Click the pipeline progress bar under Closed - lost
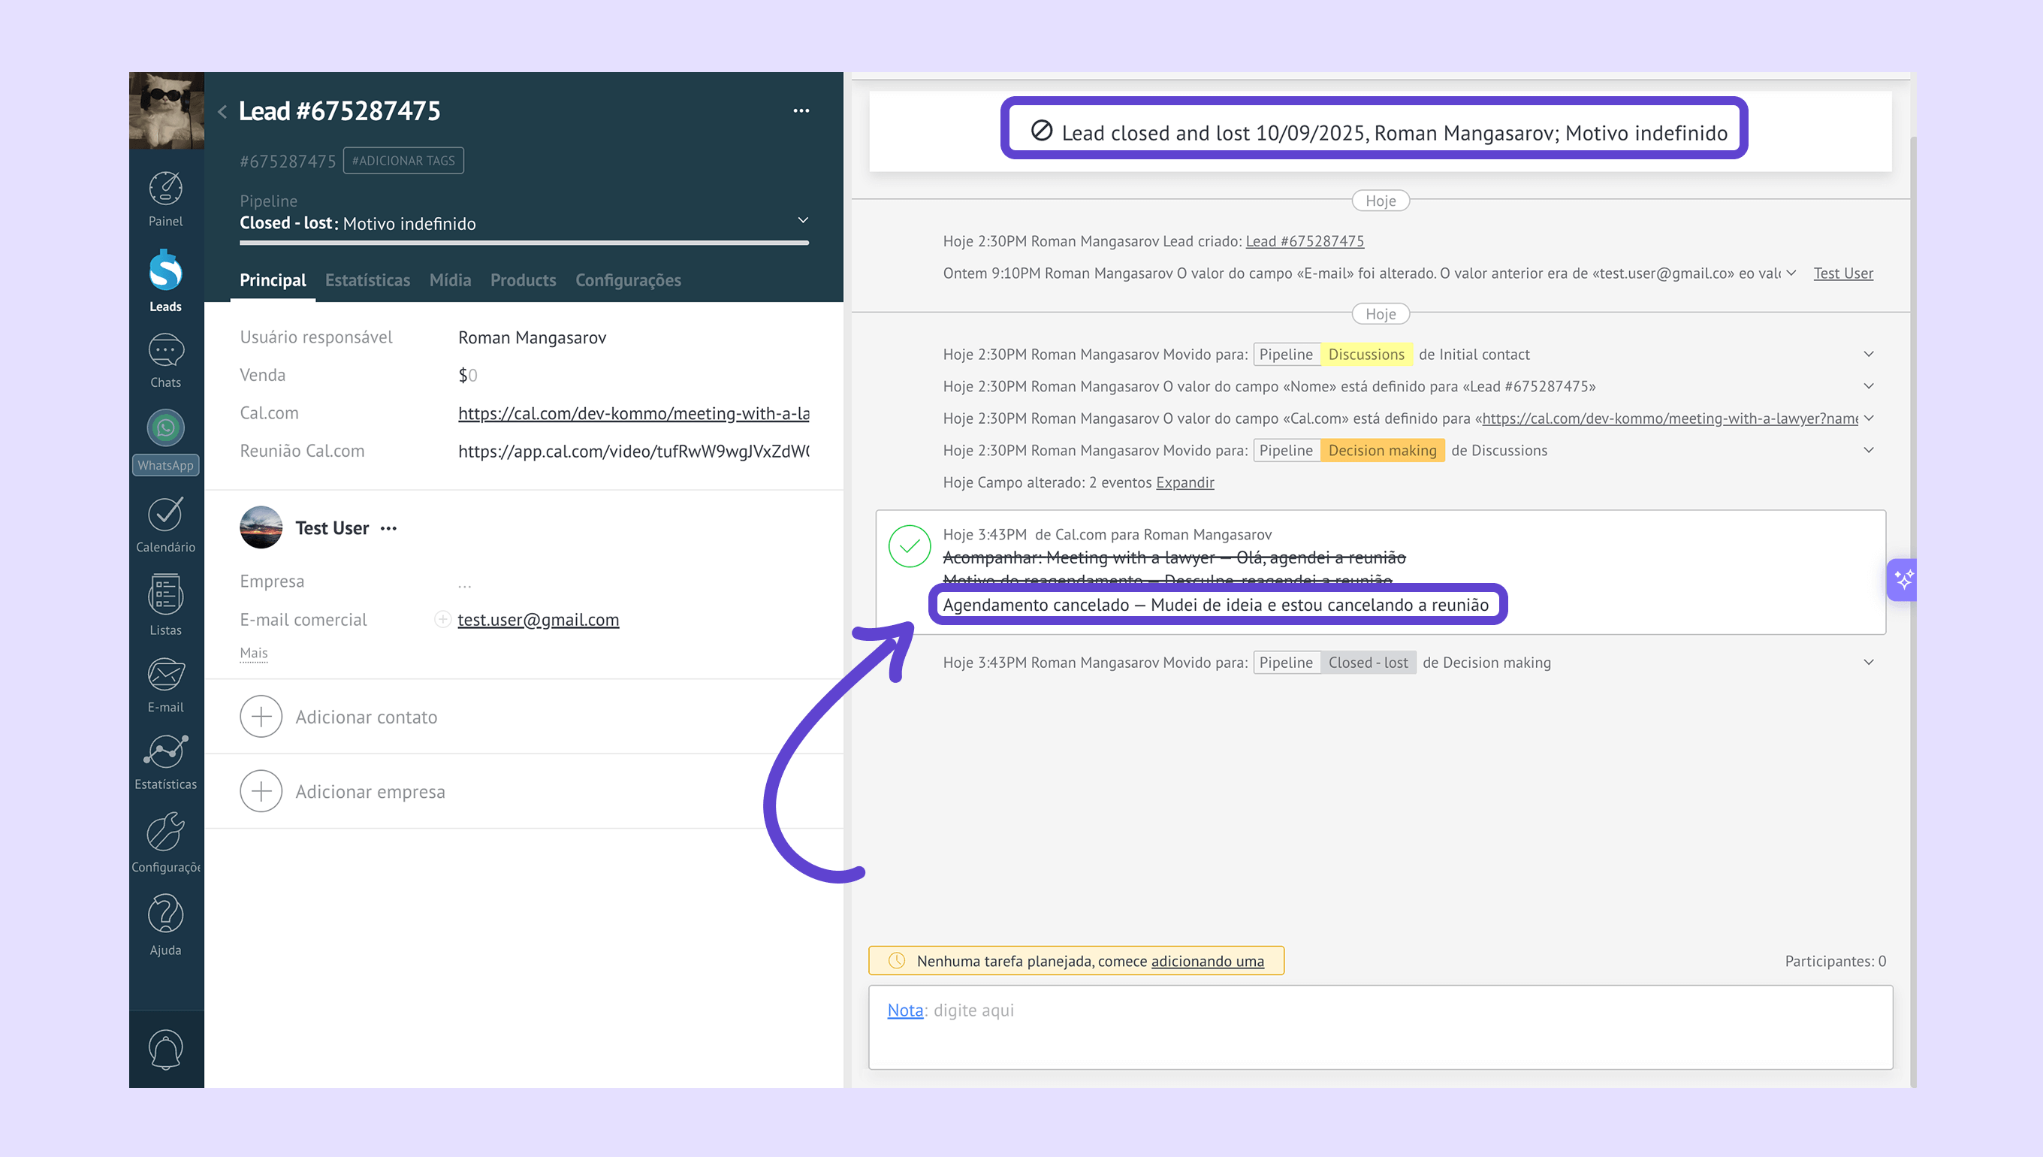2043x1157 pixels. [x=524, y=243]
